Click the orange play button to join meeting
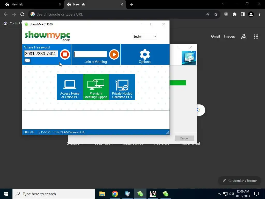 coord(114,54)
